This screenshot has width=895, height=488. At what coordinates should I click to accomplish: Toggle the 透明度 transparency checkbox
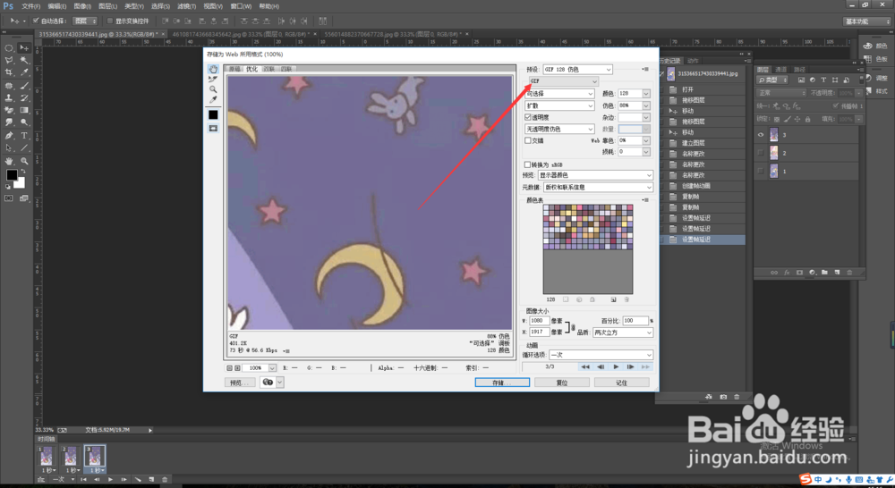528,117
